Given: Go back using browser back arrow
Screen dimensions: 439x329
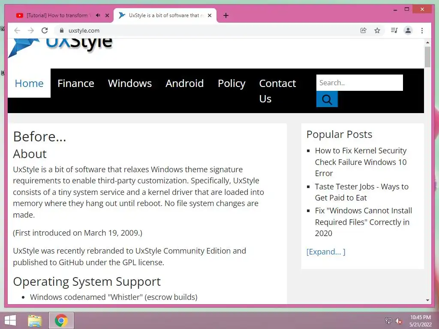Looking at the screenshot, I should [x=17, y=30].
